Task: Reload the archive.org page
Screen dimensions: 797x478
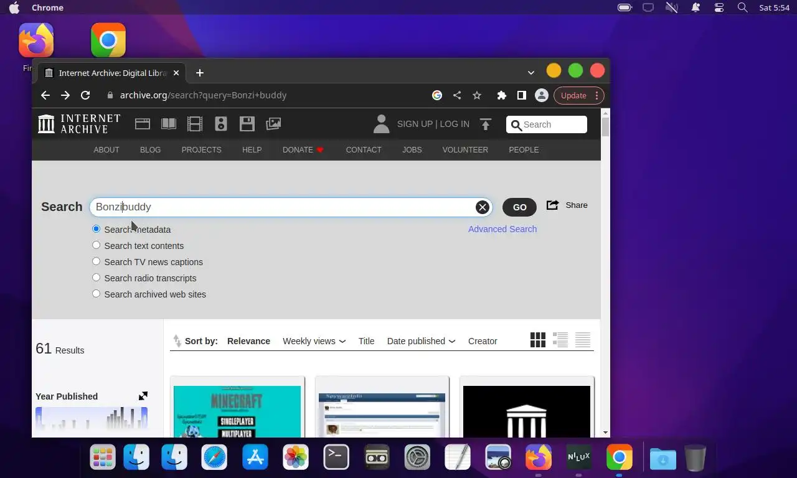Action: pyautogui.click(x=85, y=95)
